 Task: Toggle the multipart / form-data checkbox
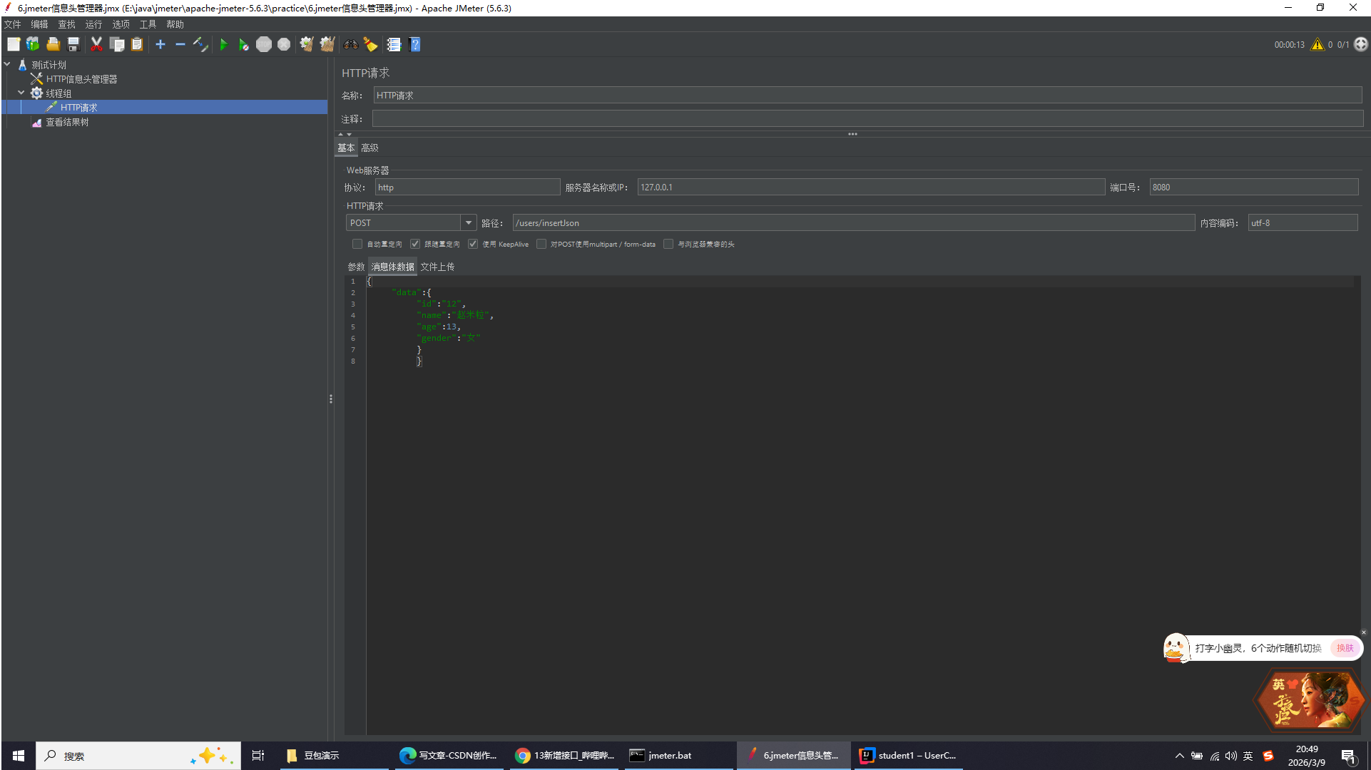[541, 244]
